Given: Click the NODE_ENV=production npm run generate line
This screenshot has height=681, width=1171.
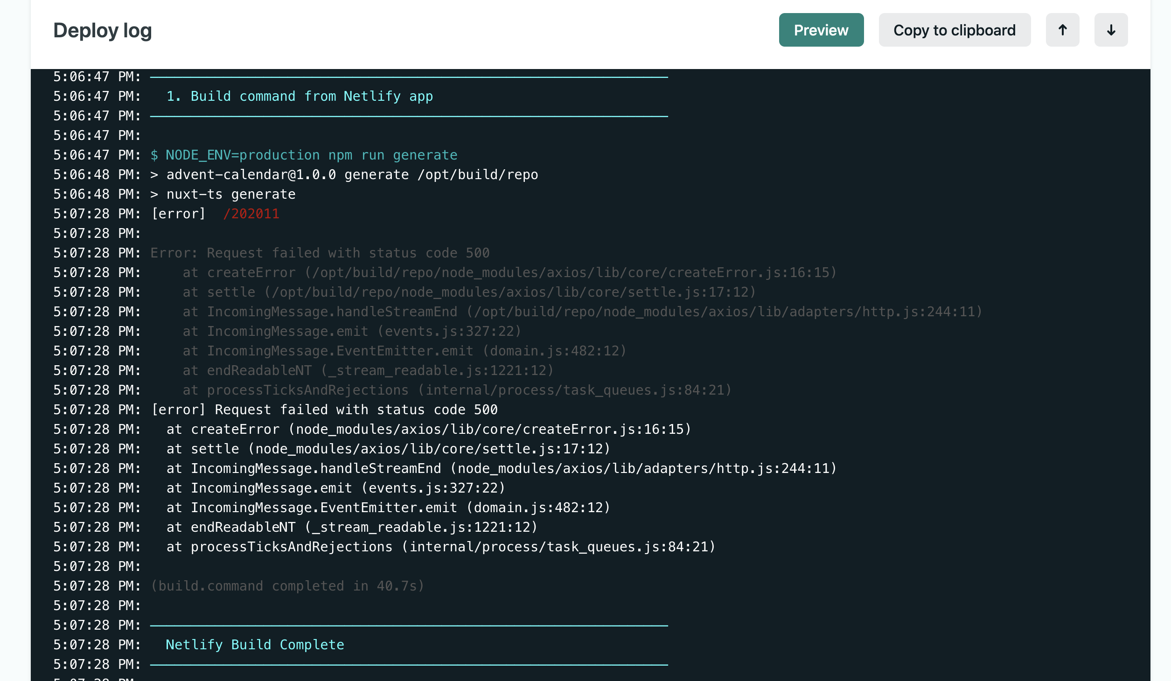Looking at the screenshot, I should click(x=303, y=155).
